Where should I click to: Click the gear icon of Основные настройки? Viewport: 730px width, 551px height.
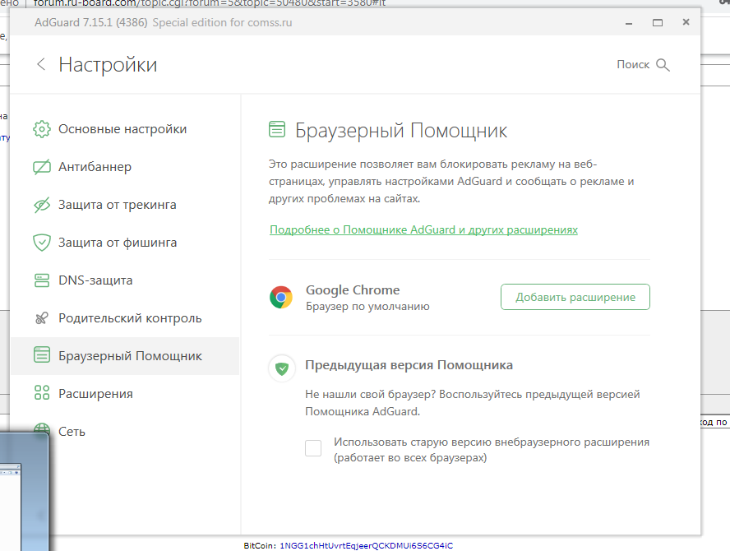click(x=42, y=129)
